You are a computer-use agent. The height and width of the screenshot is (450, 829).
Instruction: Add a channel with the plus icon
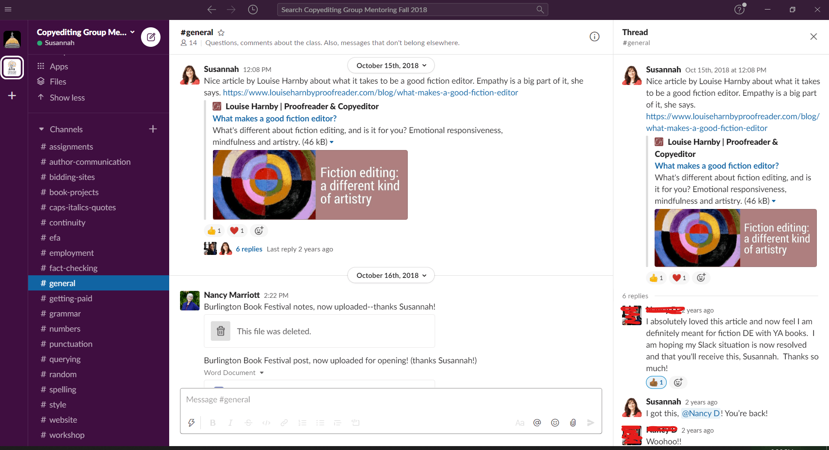(x=153, y=129)
